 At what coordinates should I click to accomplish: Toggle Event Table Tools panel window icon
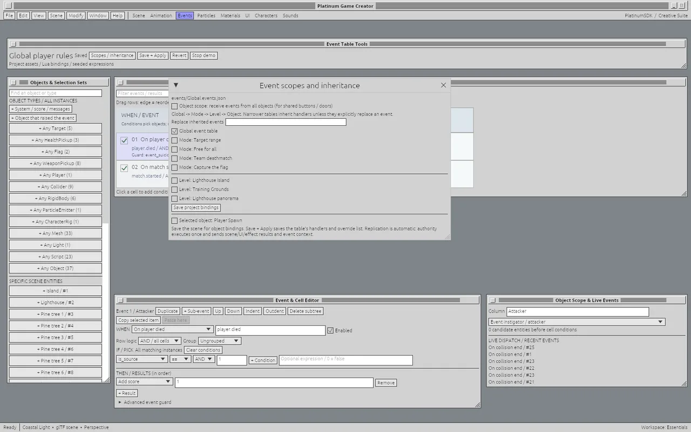tap(13, 44)
